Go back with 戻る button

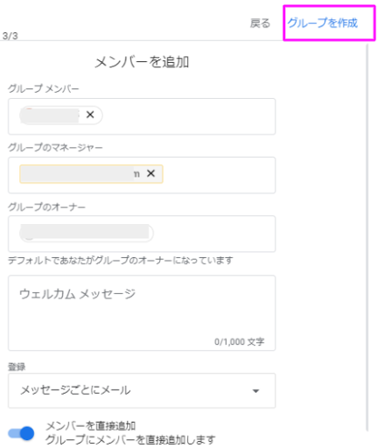point(260,23)
